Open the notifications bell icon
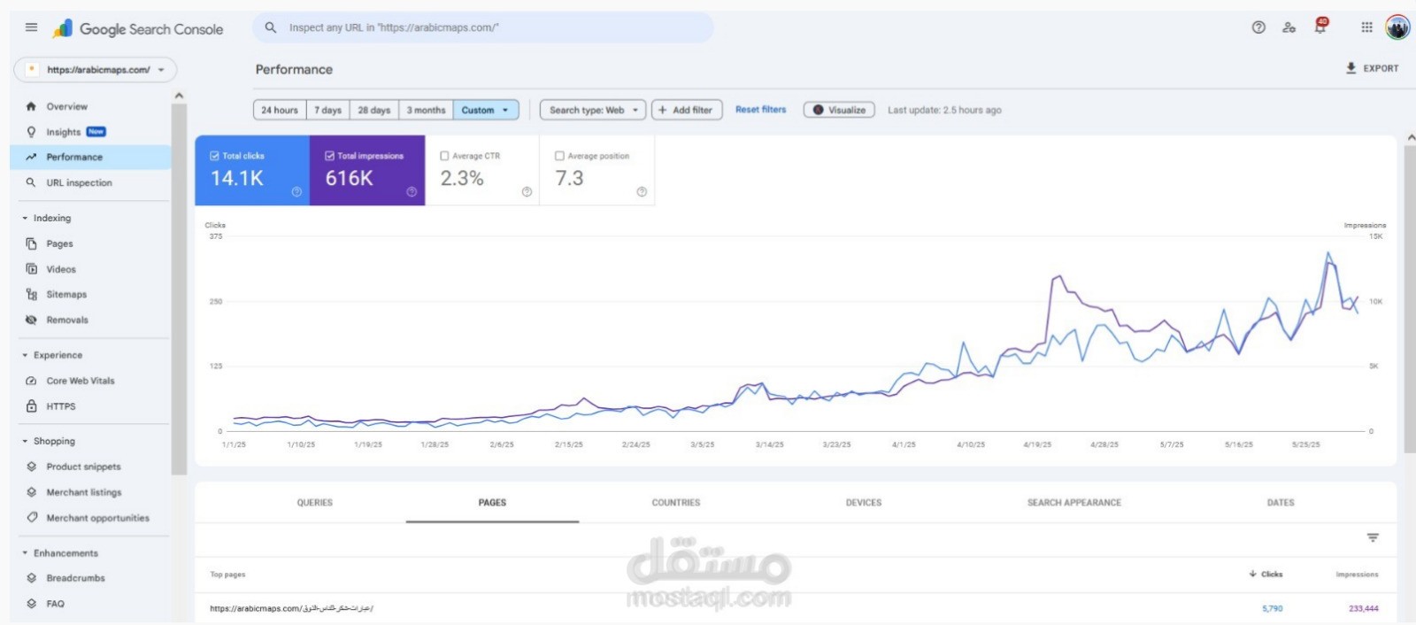Image resolution: width=1416 pixels, height=625 pixels. point(1320,27)
